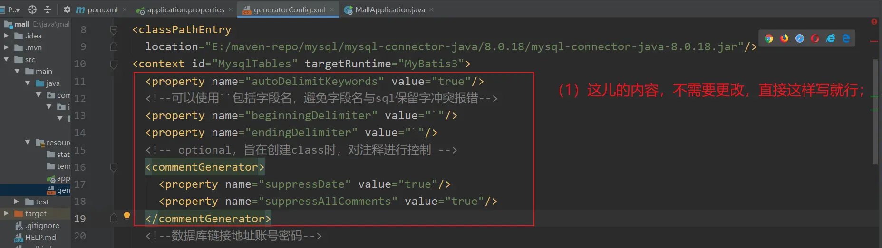Click the Spring icon on application.properties tab
Viewport: 882px width, 248px height.
click(140, 10)
